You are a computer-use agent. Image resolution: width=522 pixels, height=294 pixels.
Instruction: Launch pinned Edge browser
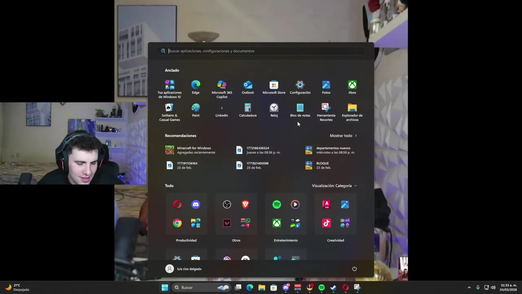tap(196, 87)
